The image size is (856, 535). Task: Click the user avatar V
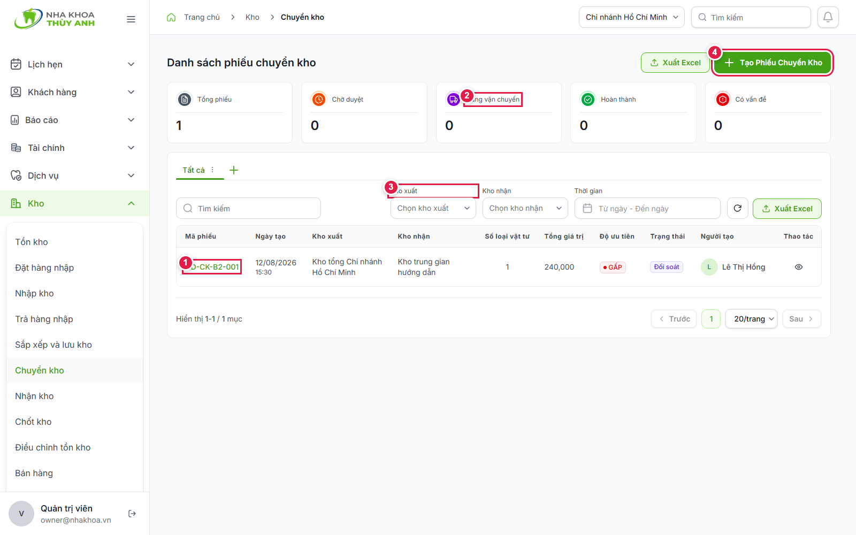click(21, 514)
